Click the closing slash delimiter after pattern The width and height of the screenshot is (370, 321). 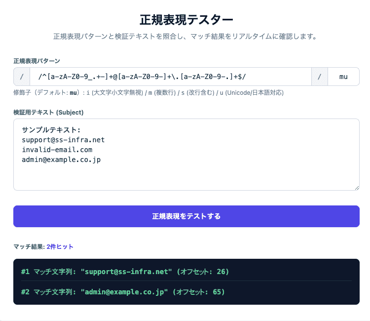pyautogui.click(x=320, y=77)
